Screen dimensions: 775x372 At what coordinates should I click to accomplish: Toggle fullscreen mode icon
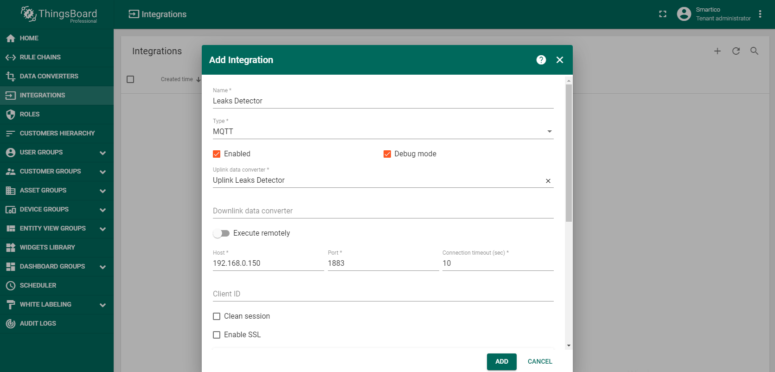tap(663, 14)
